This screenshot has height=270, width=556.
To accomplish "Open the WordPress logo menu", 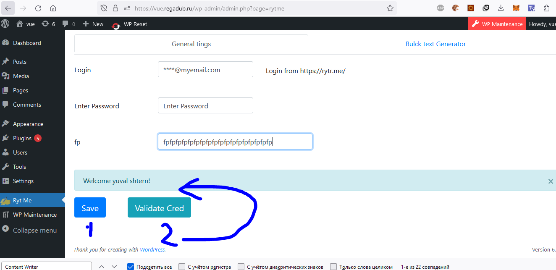I will pyautogui.click(x=5, y=24).
